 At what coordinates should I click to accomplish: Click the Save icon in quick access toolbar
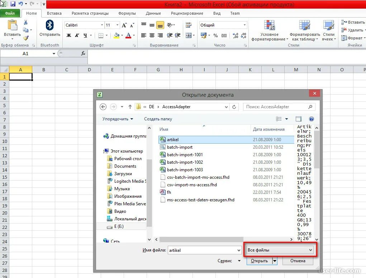pos(13,4)
